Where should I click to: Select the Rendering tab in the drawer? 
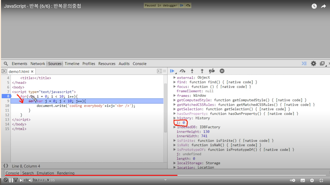[66, 173]
